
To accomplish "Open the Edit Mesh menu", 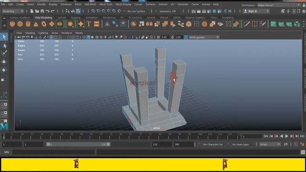I will click(x=90, y=4).
